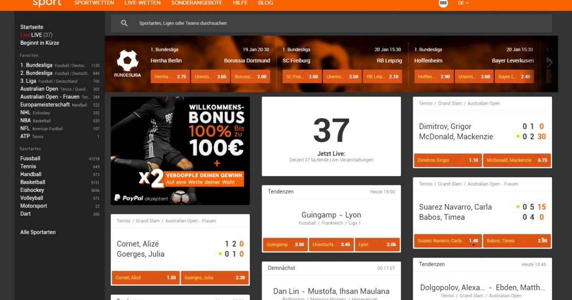Image resolution: width=572 pixels, height=300 pixels.
Task: Select NBA Basketball favorite
Action: pyautogui.click(x=60, y=120)
